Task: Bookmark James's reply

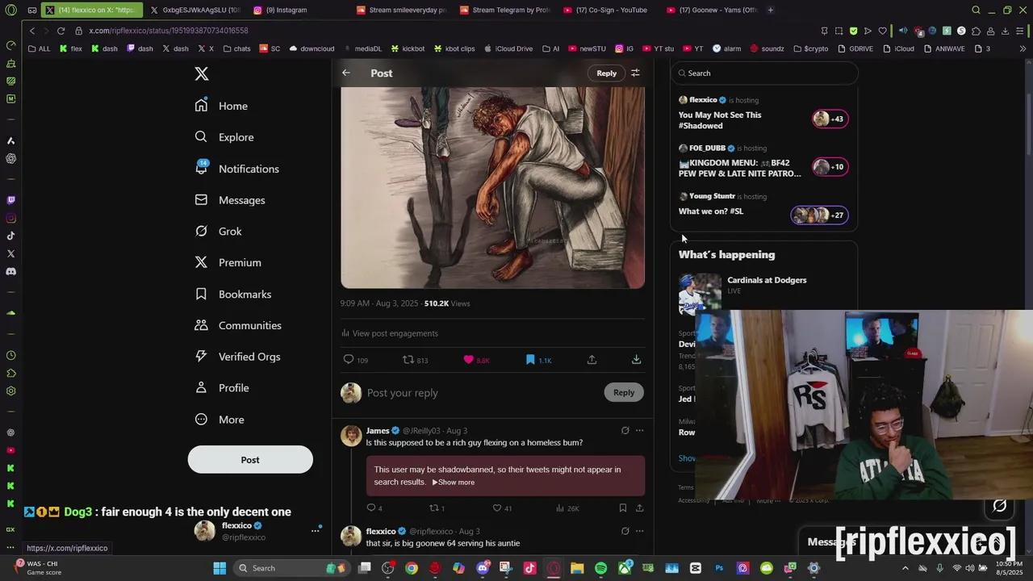Action: [622, 508]
